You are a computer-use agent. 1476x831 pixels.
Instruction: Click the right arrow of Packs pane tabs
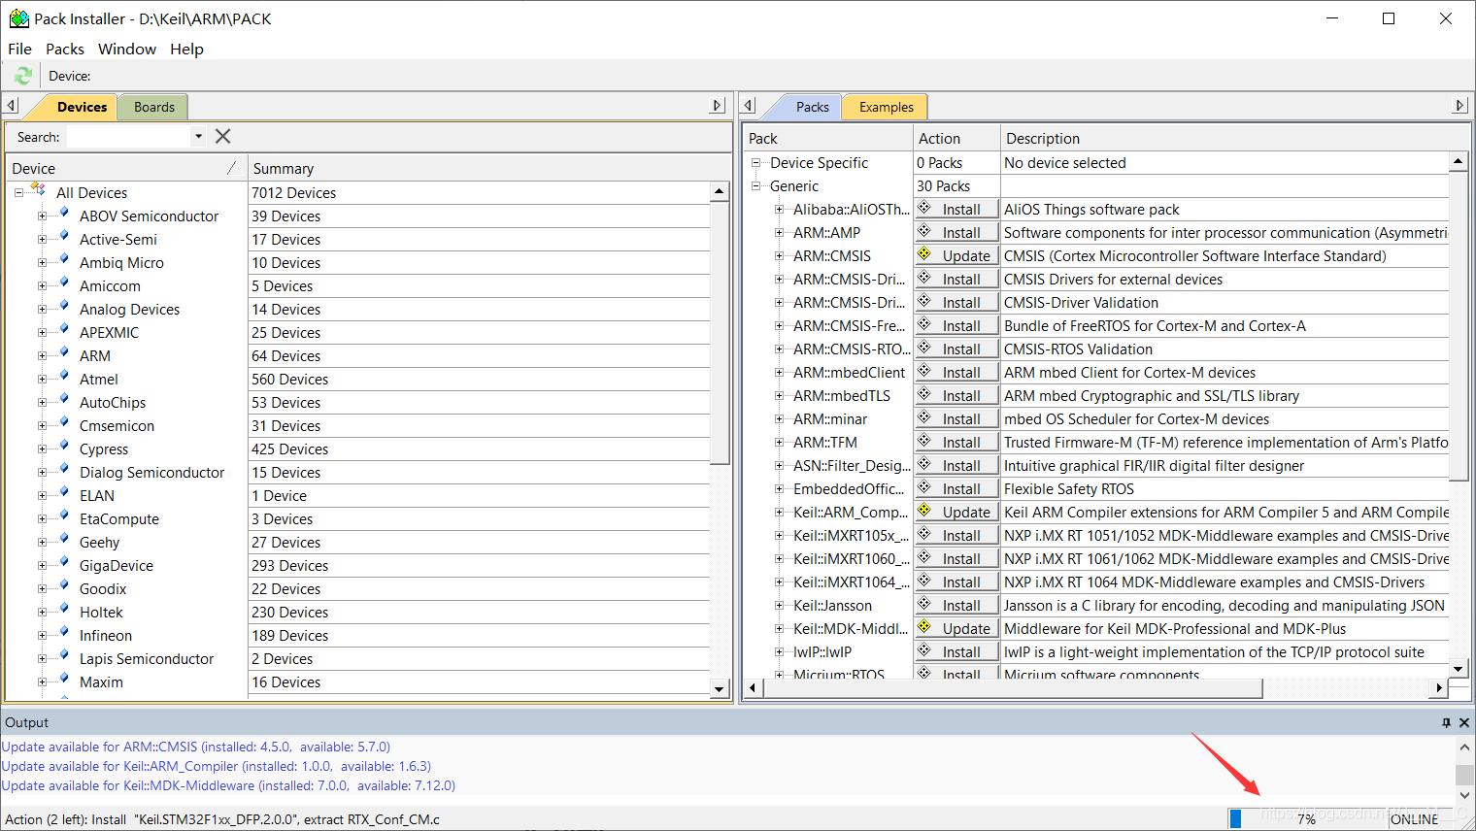pos(1459,106)
